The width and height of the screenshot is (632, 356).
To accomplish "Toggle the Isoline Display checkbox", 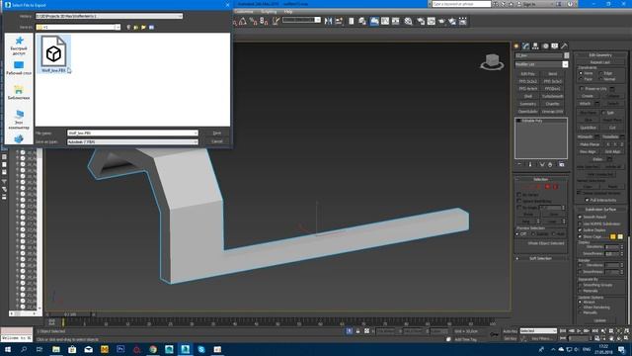I will click(x=581, y=230).
